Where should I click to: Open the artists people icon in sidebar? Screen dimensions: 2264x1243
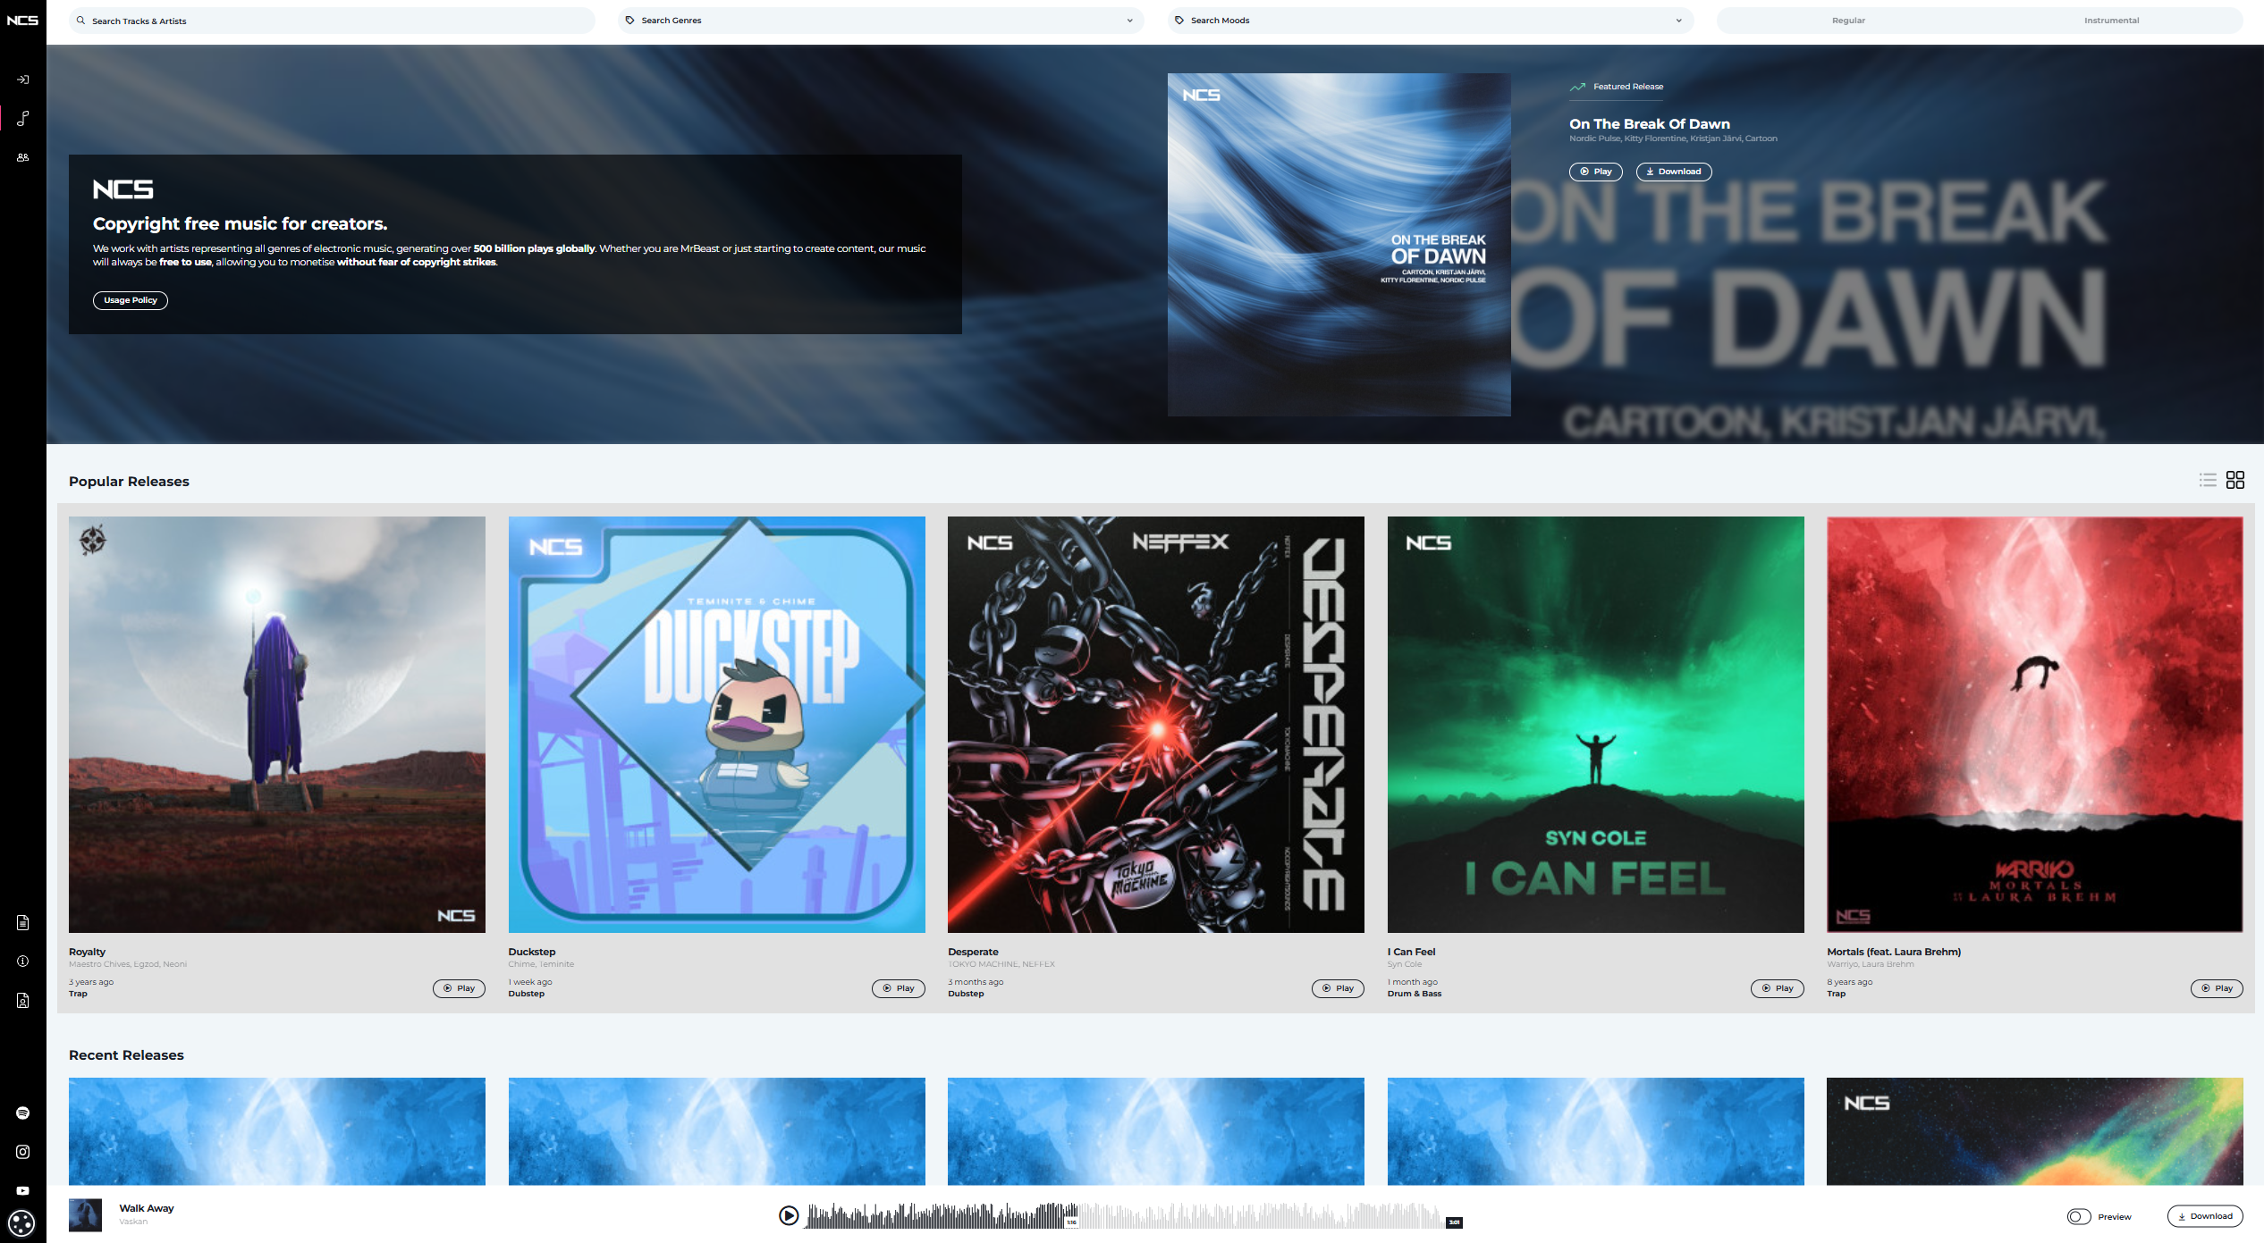[23, 157]
